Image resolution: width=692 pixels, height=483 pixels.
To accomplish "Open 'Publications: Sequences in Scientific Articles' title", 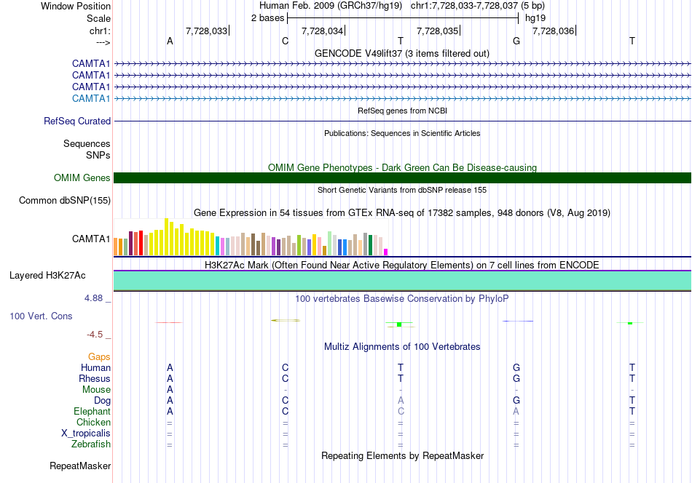I will pos(402,133).
